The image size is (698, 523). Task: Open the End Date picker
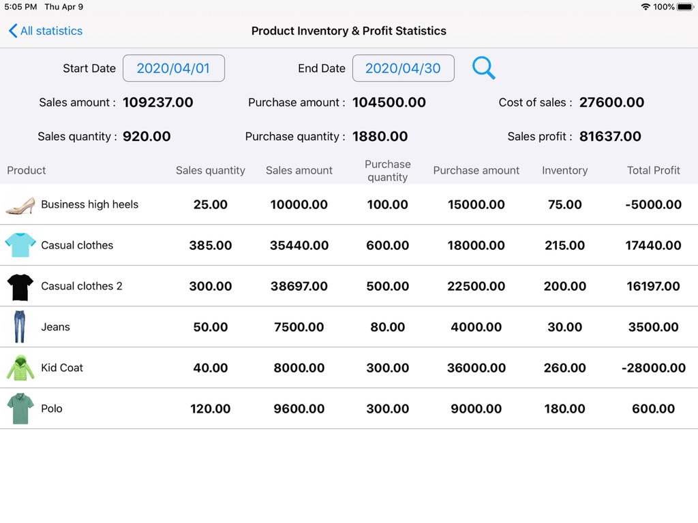pos(403,68)
